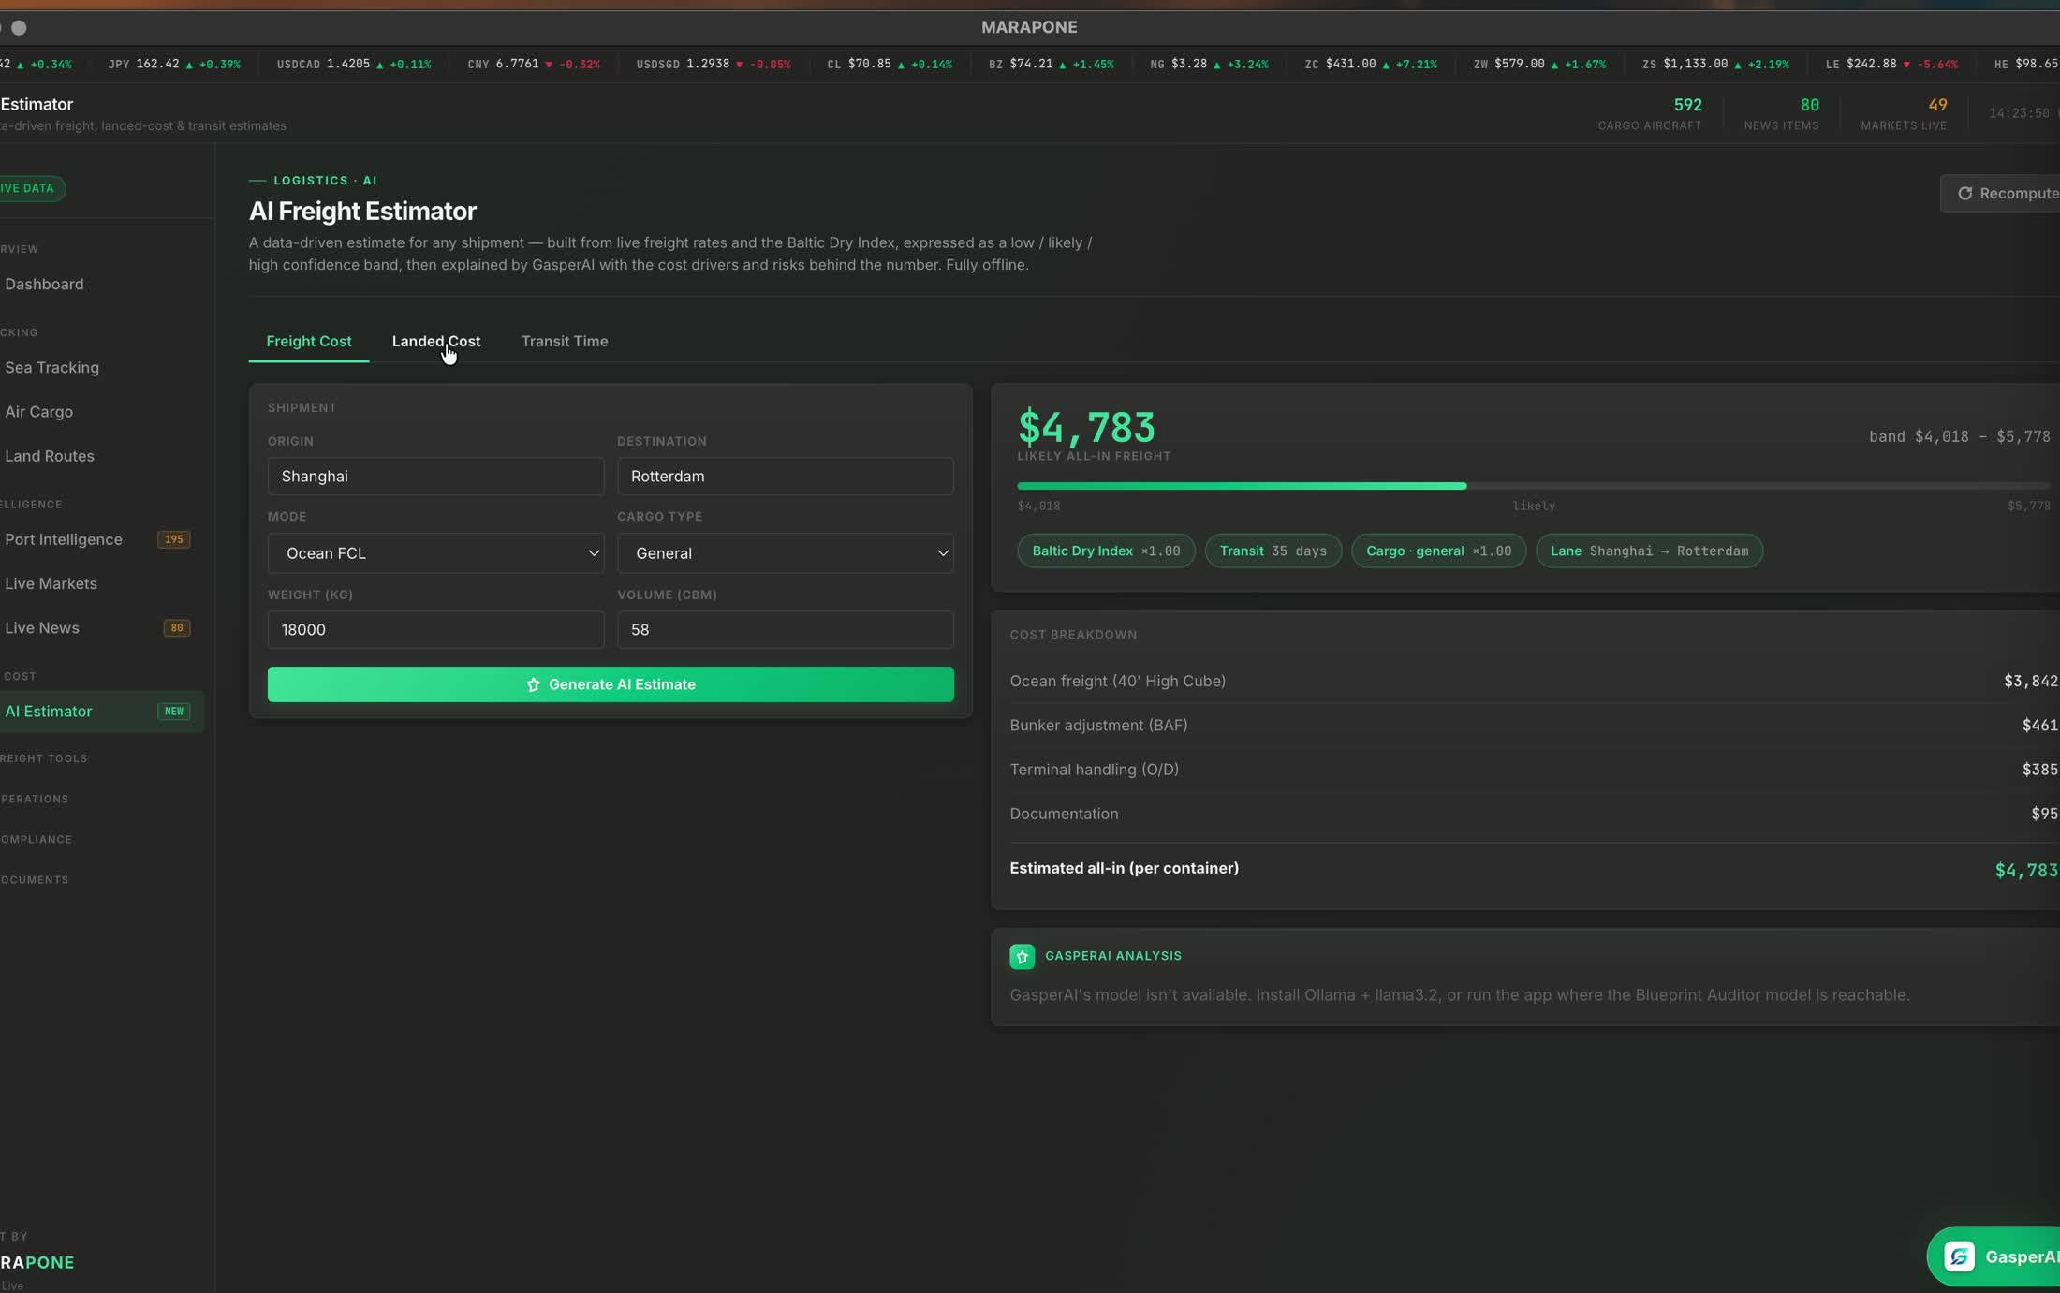Click the 195 badge on Port Intelligence
This screenshot has width=2060, height=1293.
click(x=174, y=539)
